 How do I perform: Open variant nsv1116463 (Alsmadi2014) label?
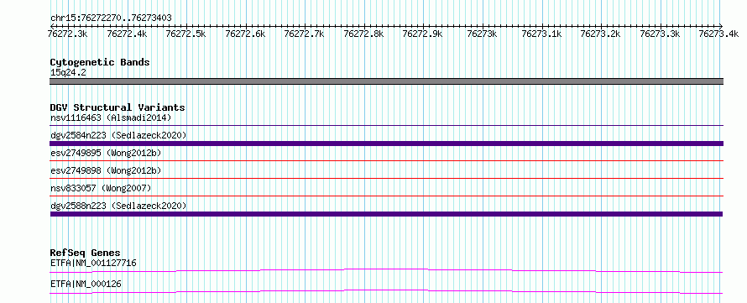coord(111,118)
